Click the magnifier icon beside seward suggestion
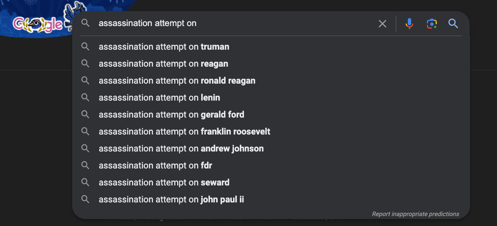Viewport: 497px width, 226px height. click(85, 183)
